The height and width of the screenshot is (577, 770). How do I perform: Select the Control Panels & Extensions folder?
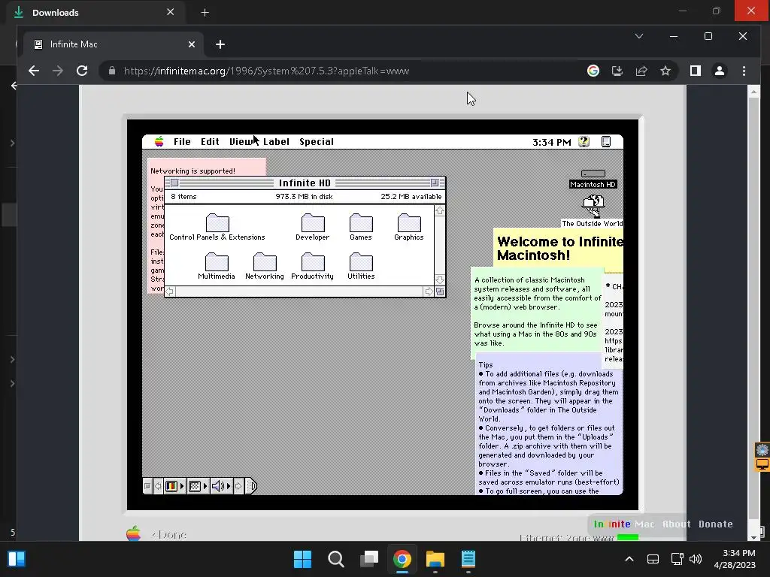click(217, 227)
